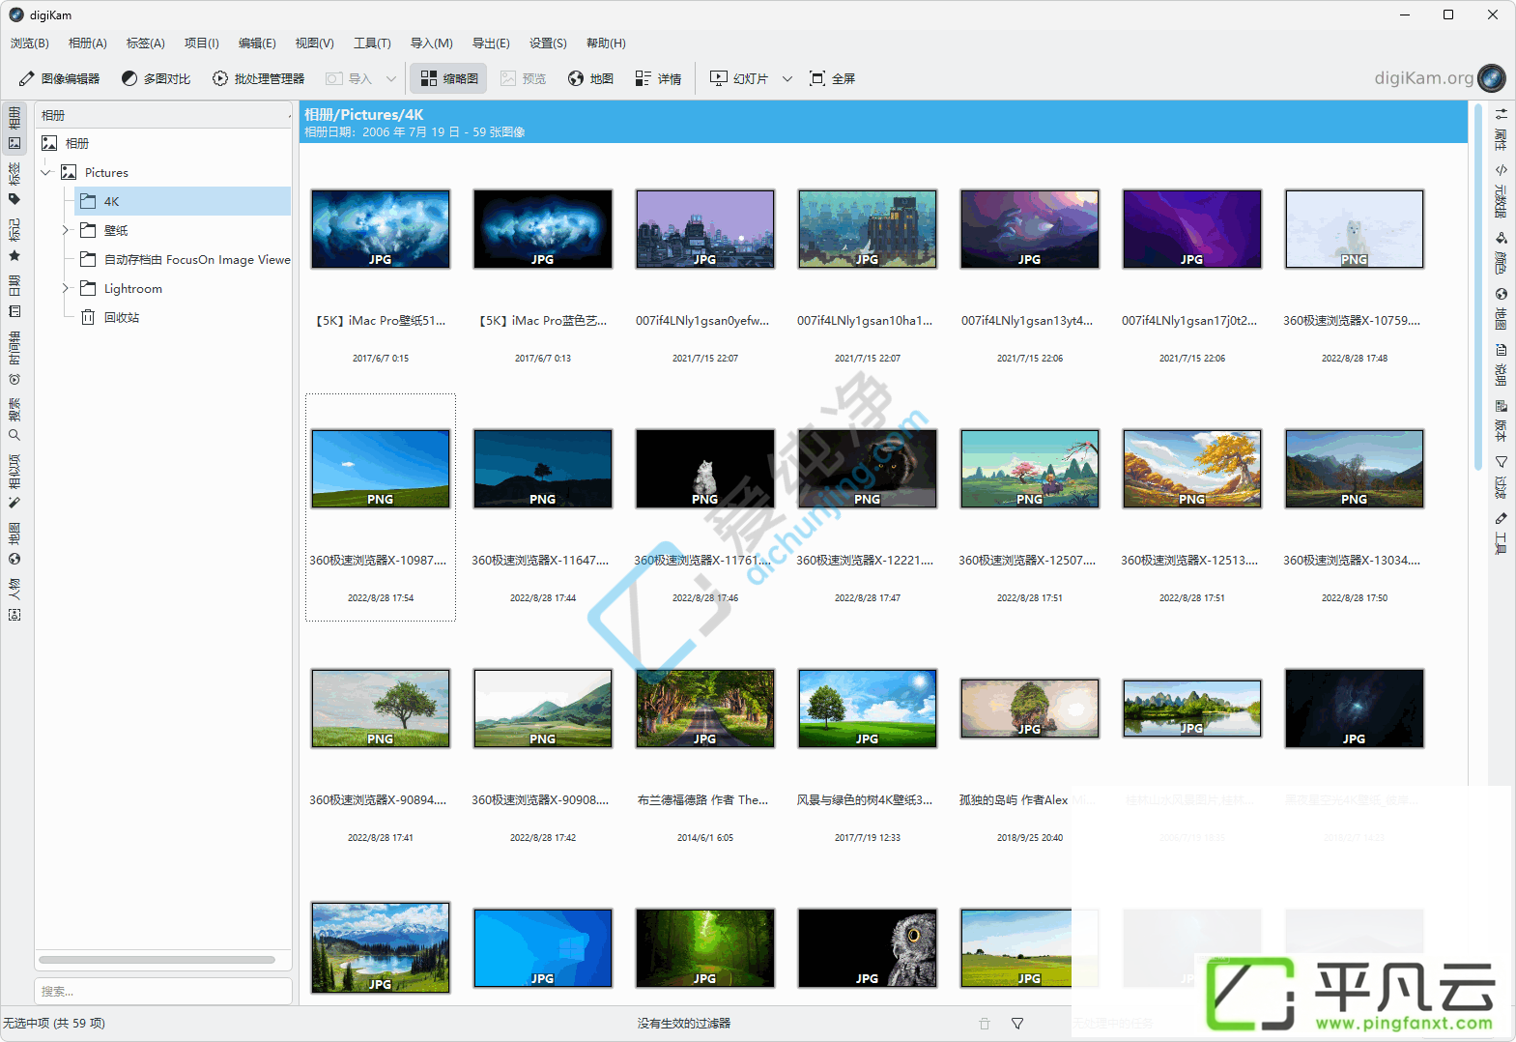Viewport: 1516px width, 1042px height.
Task: Enter 全屏 fullscreen mode
Action: tap(832, 78)
